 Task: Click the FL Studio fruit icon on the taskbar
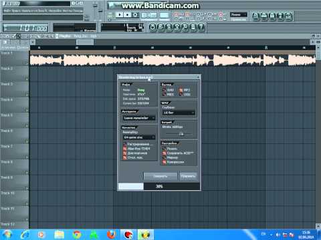point(145,235)
